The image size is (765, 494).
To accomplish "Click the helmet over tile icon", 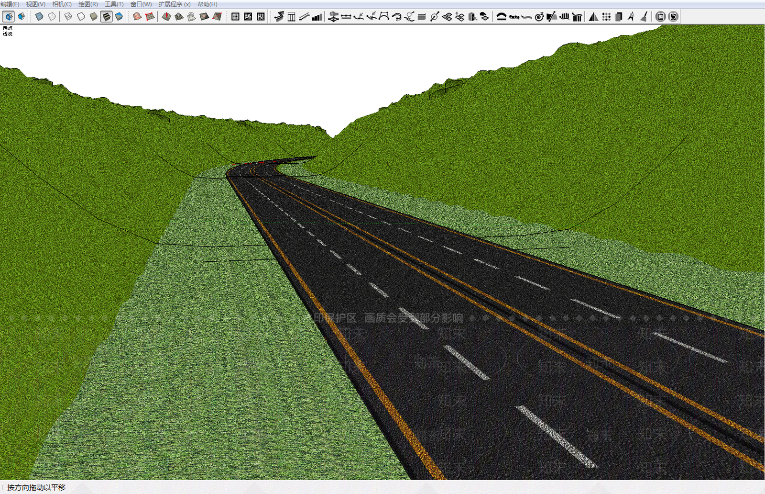I will (x=485, y=17).
